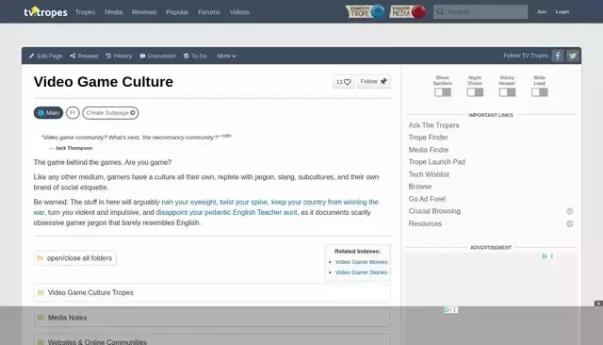Screen dimensions: 603x345
Task: Switch to the Fr language tab
Action: (73, 113)
